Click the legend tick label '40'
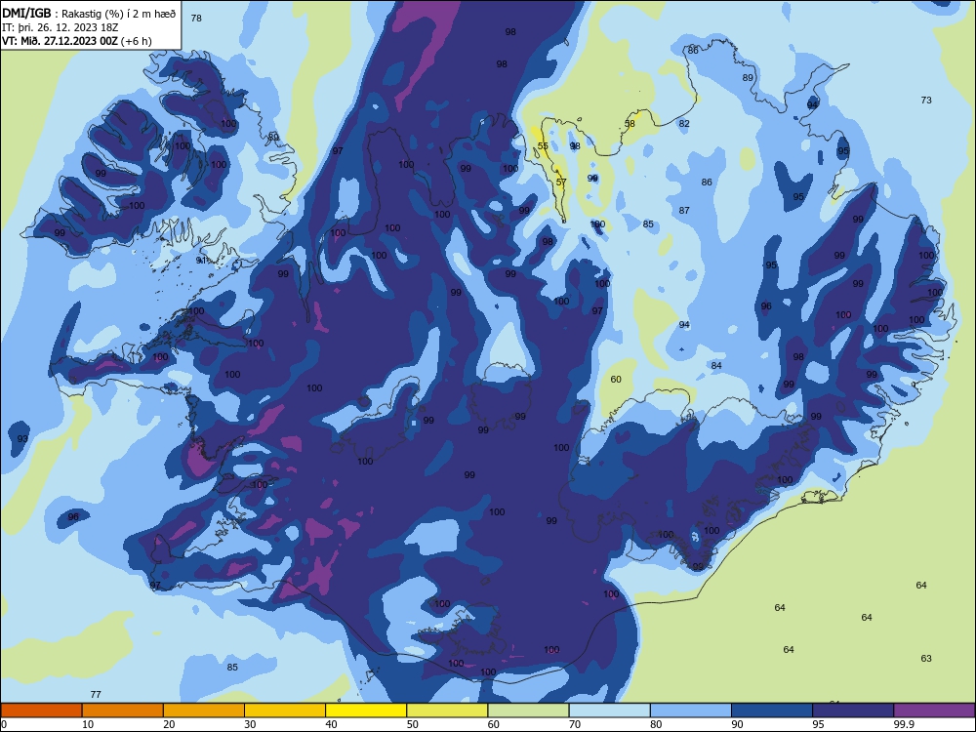976x732 pixels. coord(331,724)
